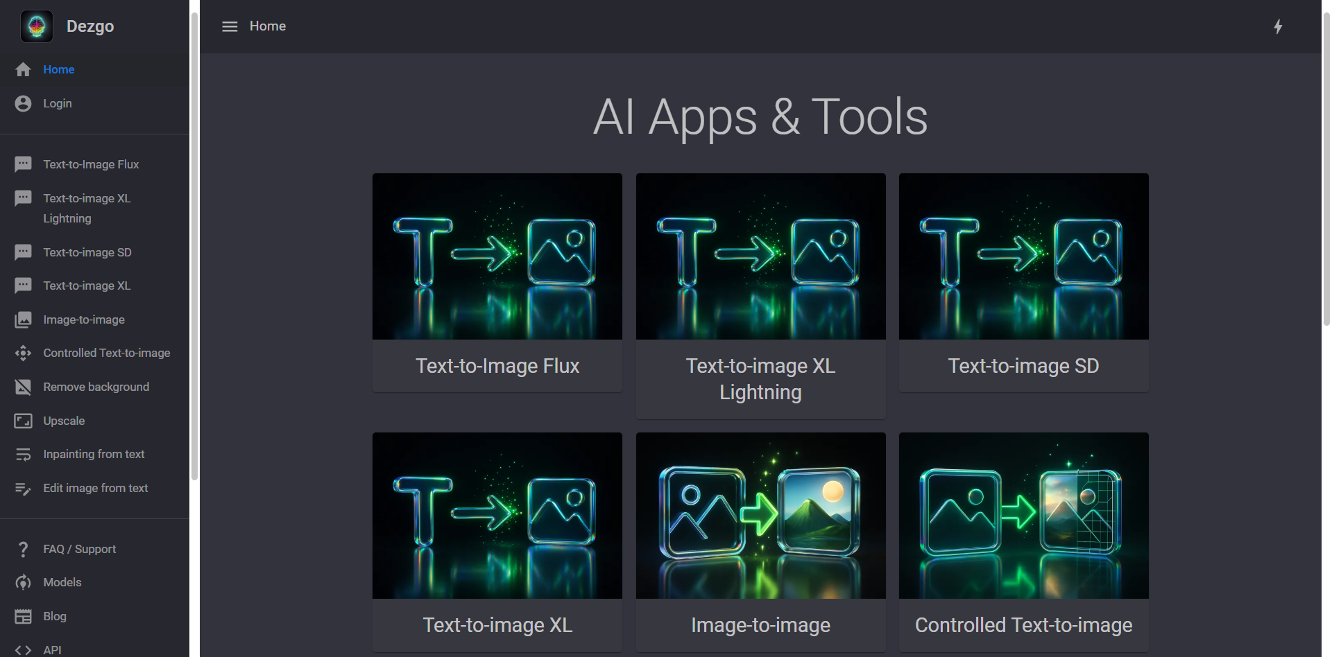Select Text-to-image XL in the sidebar
1332x657 pixels.
click(x=86, y=286)
